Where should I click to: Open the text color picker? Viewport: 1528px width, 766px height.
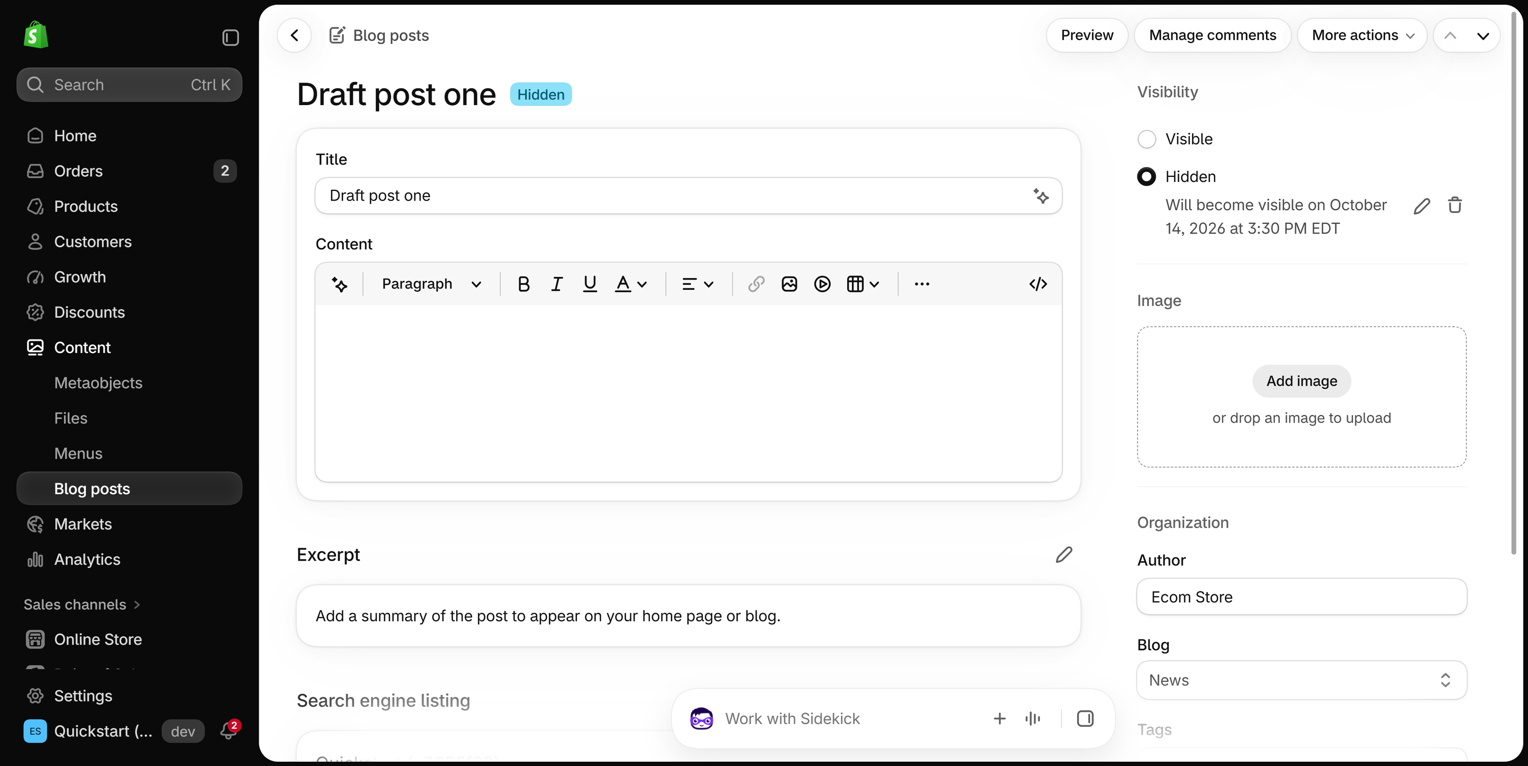pyautogui.click(x=630, y=284)
